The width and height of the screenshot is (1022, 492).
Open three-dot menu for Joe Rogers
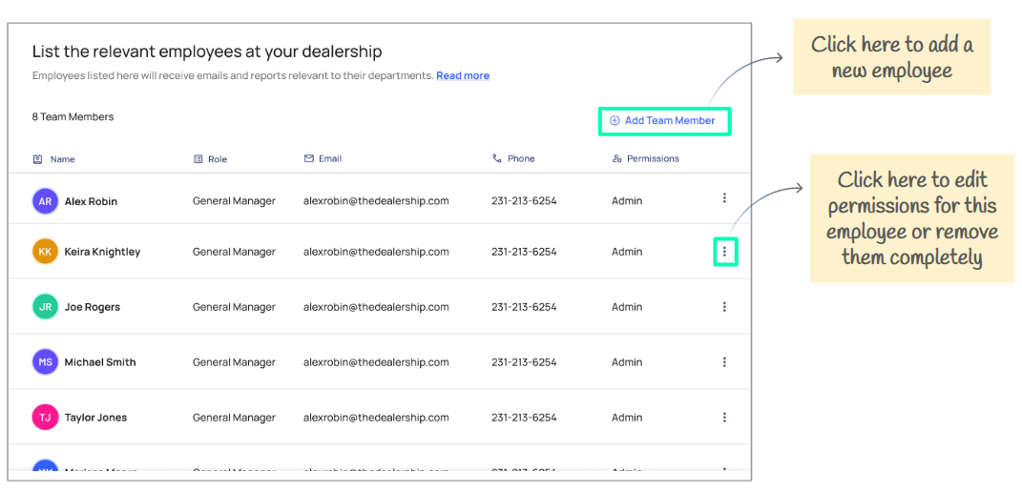coord(724,307)
